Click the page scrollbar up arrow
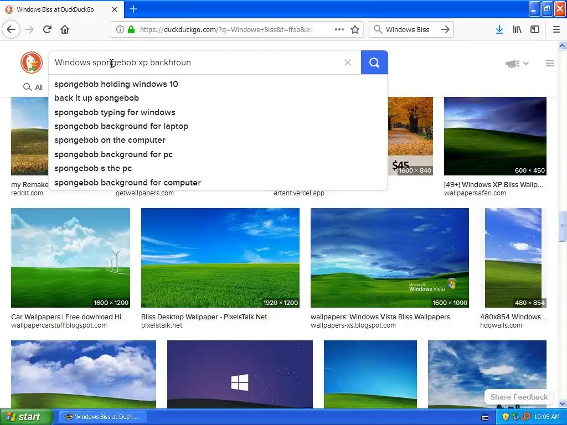Image resolution: width=567 pixels, height=425 pixels. 562,46
